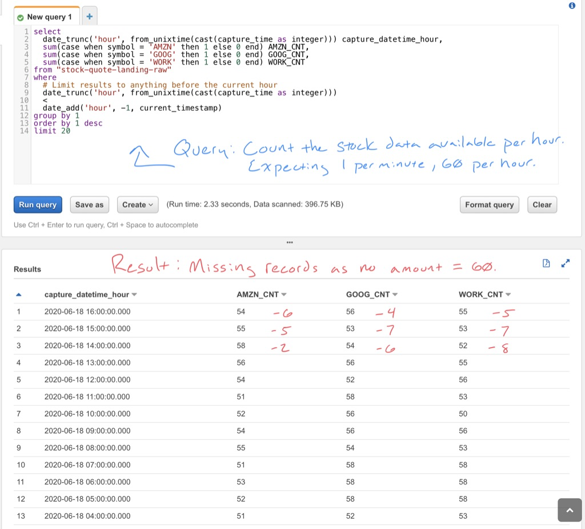This screenshot has width=585, height=529.
Task: Click the scroll-to-top arrow button
Action: pyautogui.click(x=569, y=510)
